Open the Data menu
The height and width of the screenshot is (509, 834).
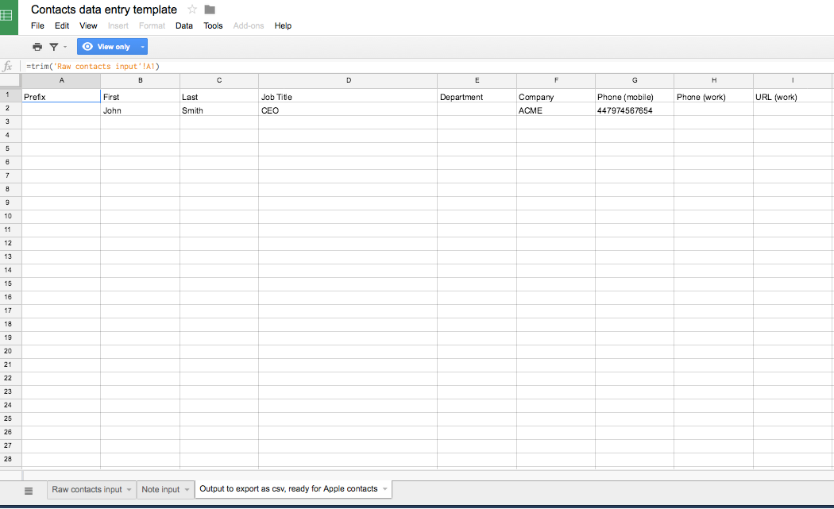pyautogui.click(x=184, y=25)
